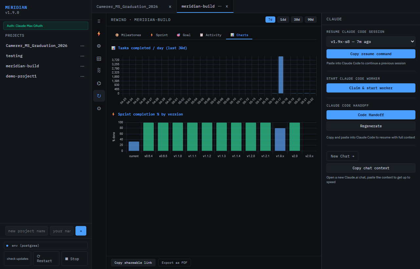Click Export as PDF button

click(175, 263)
